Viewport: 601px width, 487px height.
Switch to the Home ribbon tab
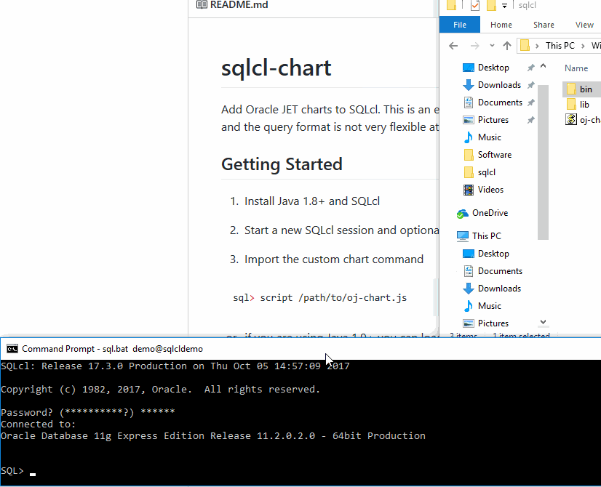501,25
